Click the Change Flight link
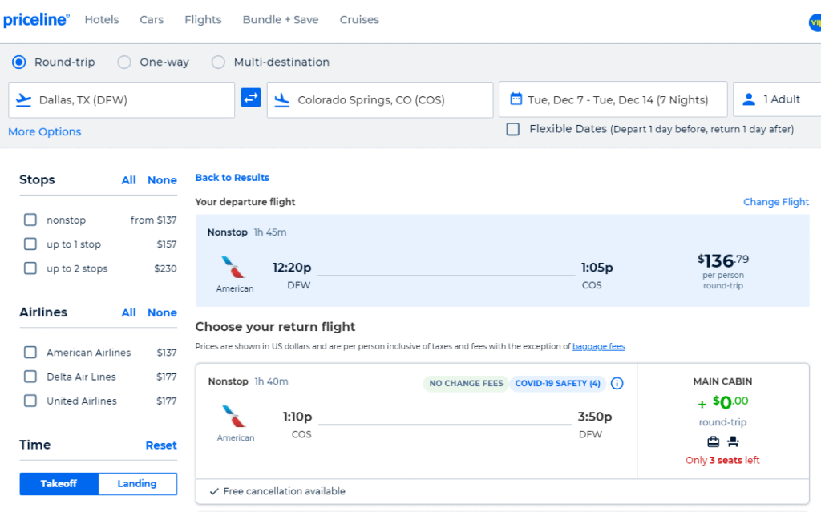The image size is (821, 512). coord(775,202)
